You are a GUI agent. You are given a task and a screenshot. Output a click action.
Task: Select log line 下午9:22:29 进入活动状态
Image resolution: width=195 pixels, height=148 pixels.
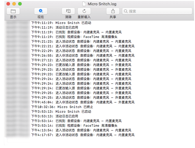coord(81,51)
